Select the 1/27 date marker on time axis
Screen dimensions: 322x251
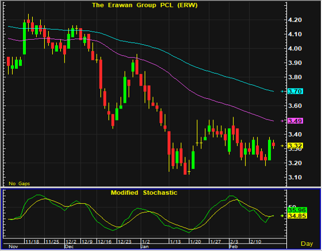(216, 242)
